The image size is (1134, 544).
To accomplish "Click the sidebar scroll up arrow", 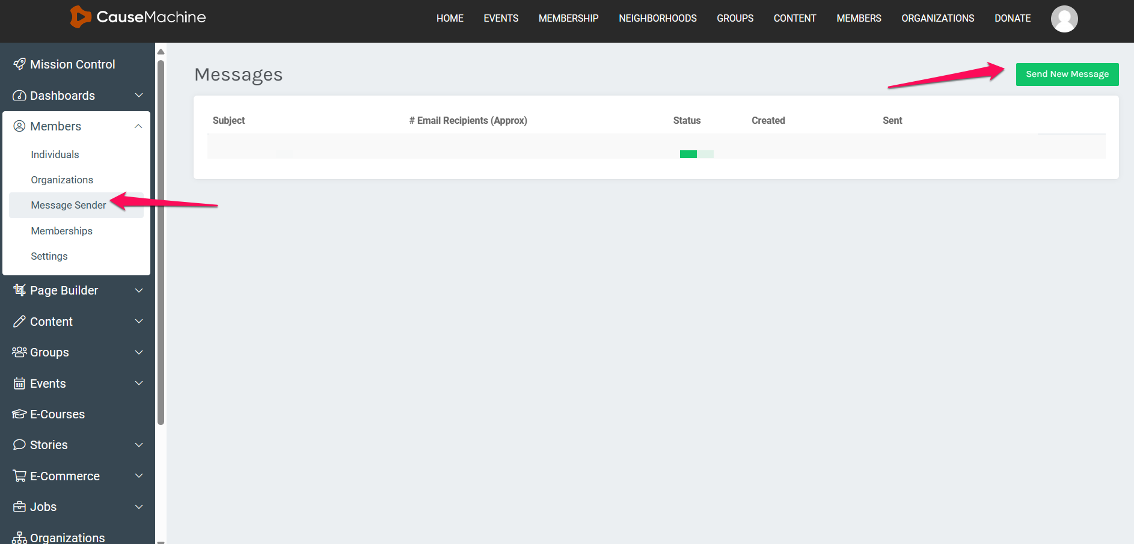I will (x=161, y=52).
